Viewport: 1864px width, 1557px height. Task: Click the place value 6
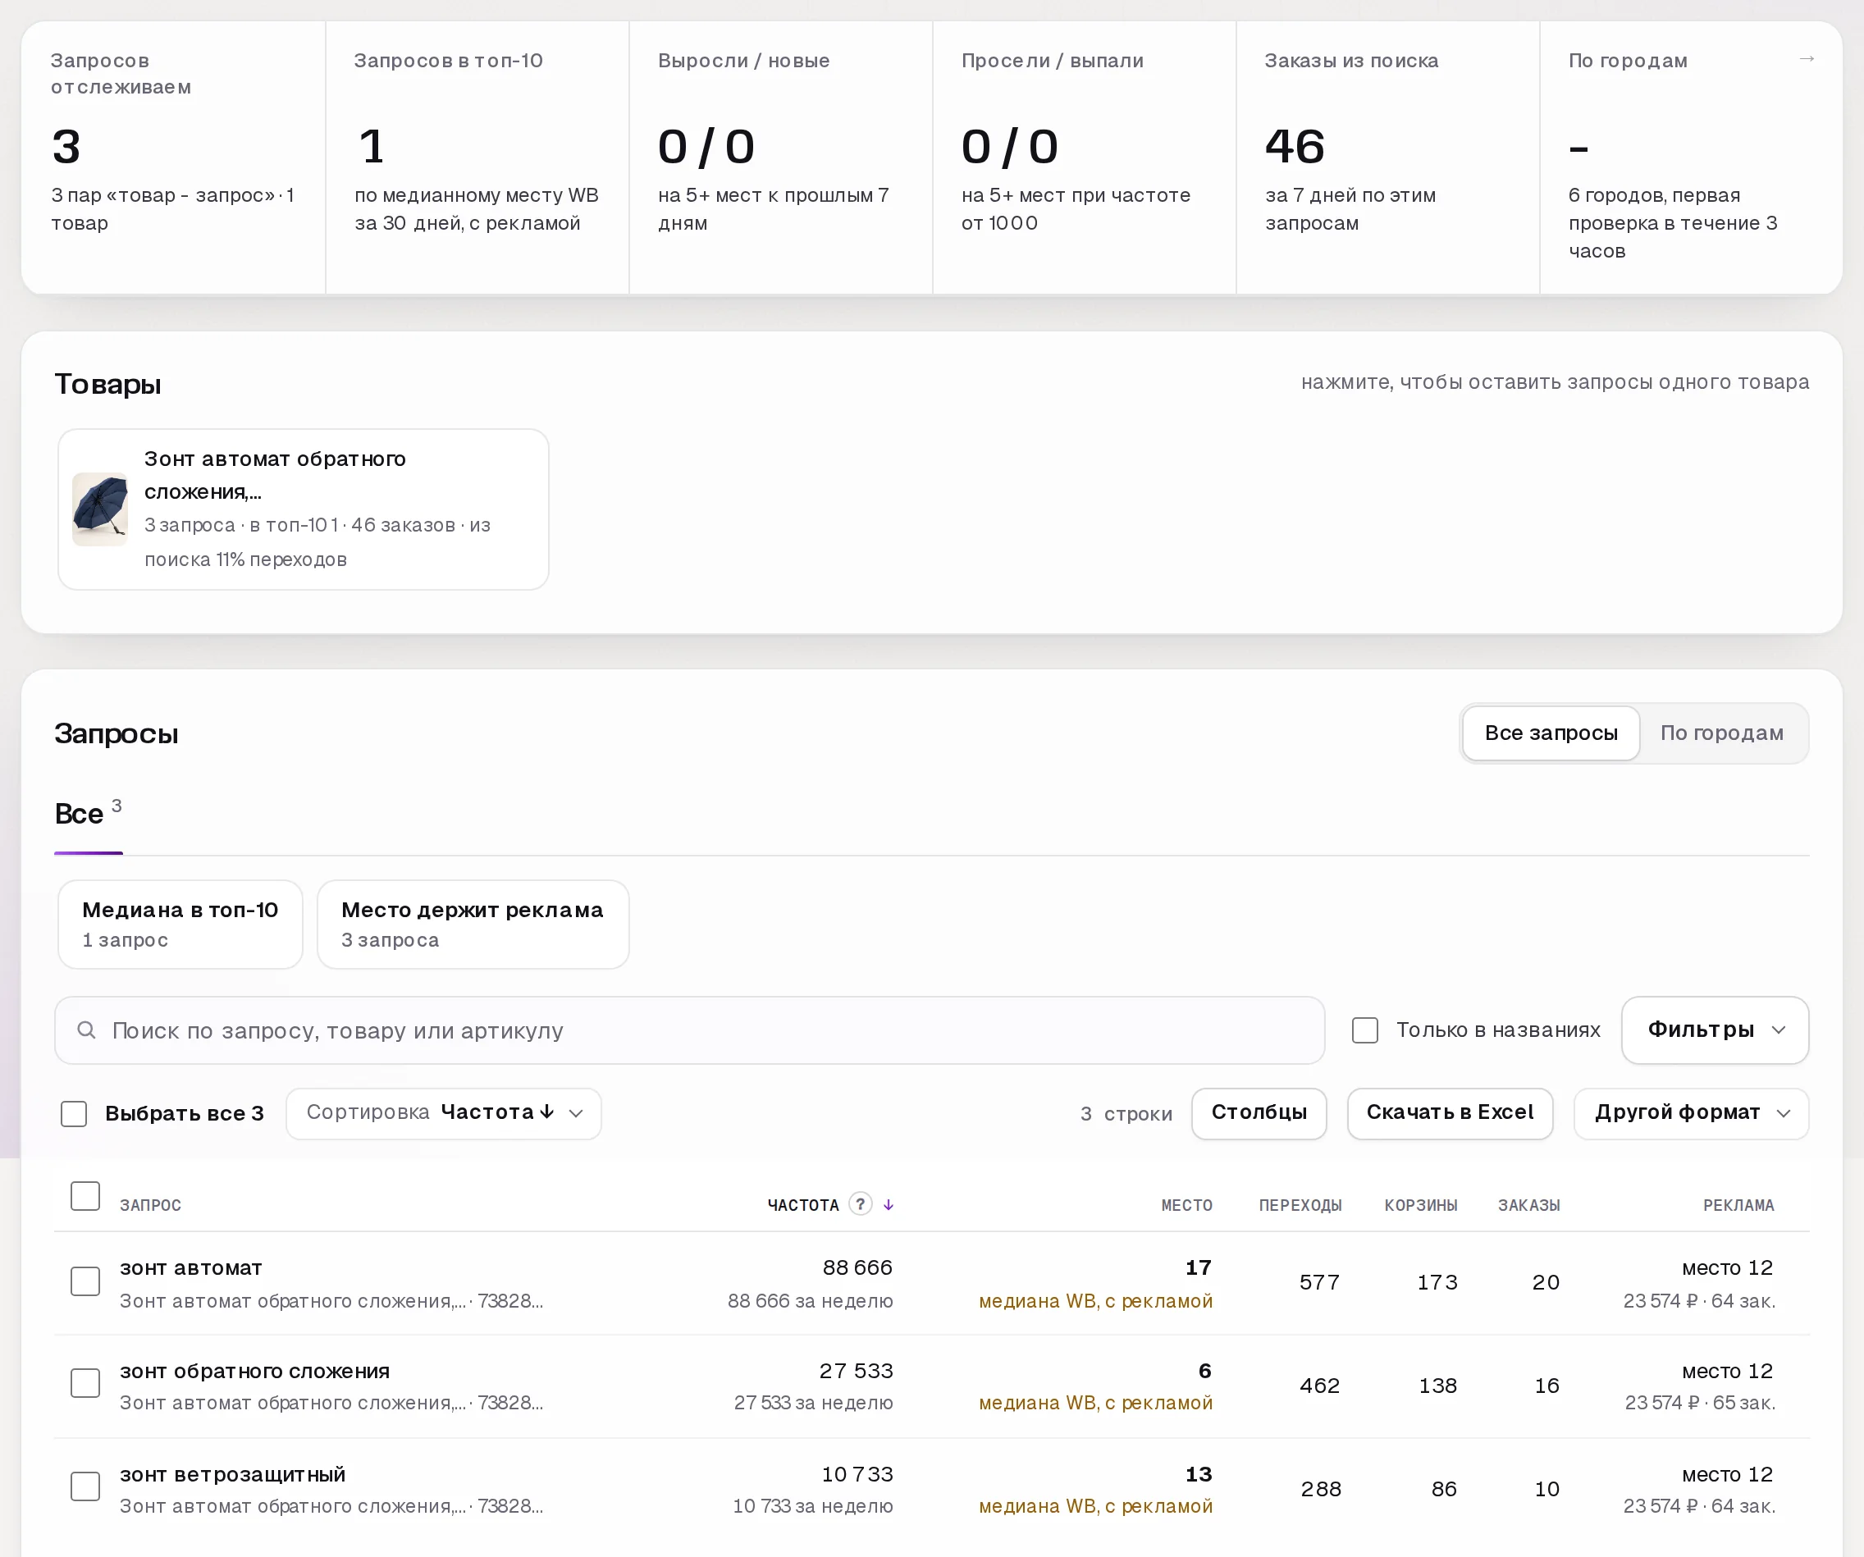(x=1204, y=1371)
